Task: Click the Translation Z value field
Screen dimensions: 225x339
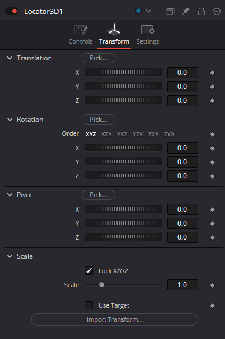Action: click(x=182, y=101)
